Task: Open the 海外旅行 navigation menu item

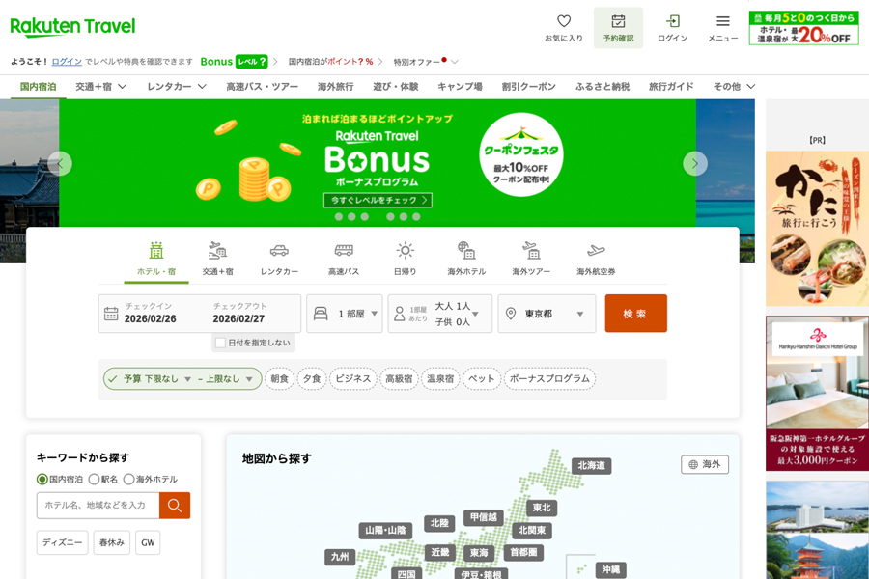Action: (x=335, y=87)
